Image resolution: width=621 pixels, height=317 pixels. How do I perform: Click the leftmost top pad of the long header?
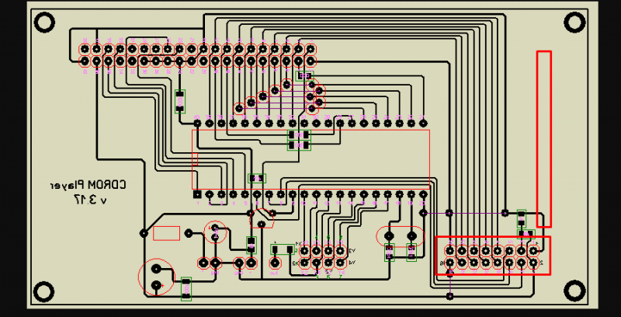(x=85, y=48)
